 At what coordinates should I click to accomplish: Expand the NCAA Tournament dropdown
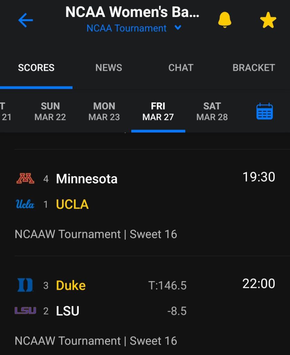pos(178,28)
